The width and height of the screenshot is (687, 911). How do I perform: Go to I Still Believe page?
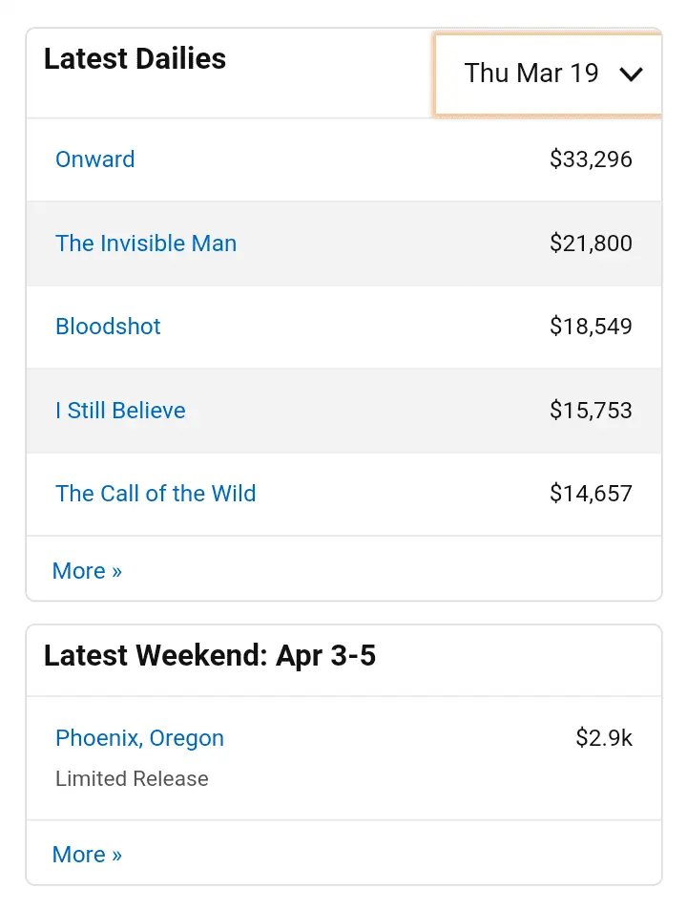[120, 411]
